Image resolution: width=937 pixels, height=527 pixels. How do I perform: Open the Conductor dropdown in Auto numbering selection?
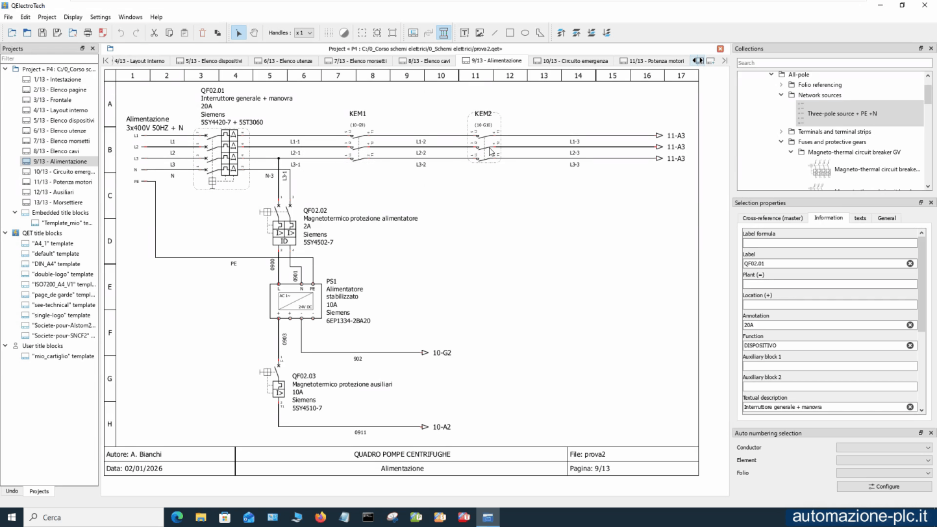click(884, 447)
